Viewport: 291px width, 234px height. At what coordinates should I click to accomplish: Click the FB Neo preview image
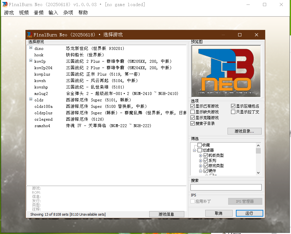pos(226,71)
